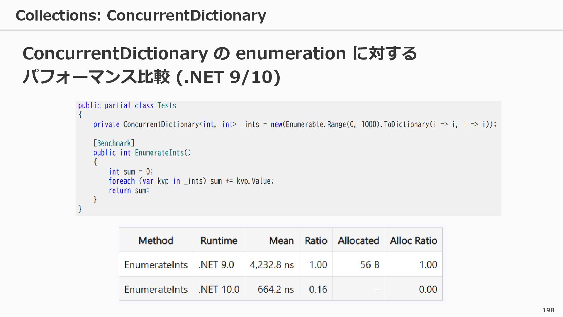
Task: Select the '.NET 9.0' runtime cell
Action: tap(216, 264)
